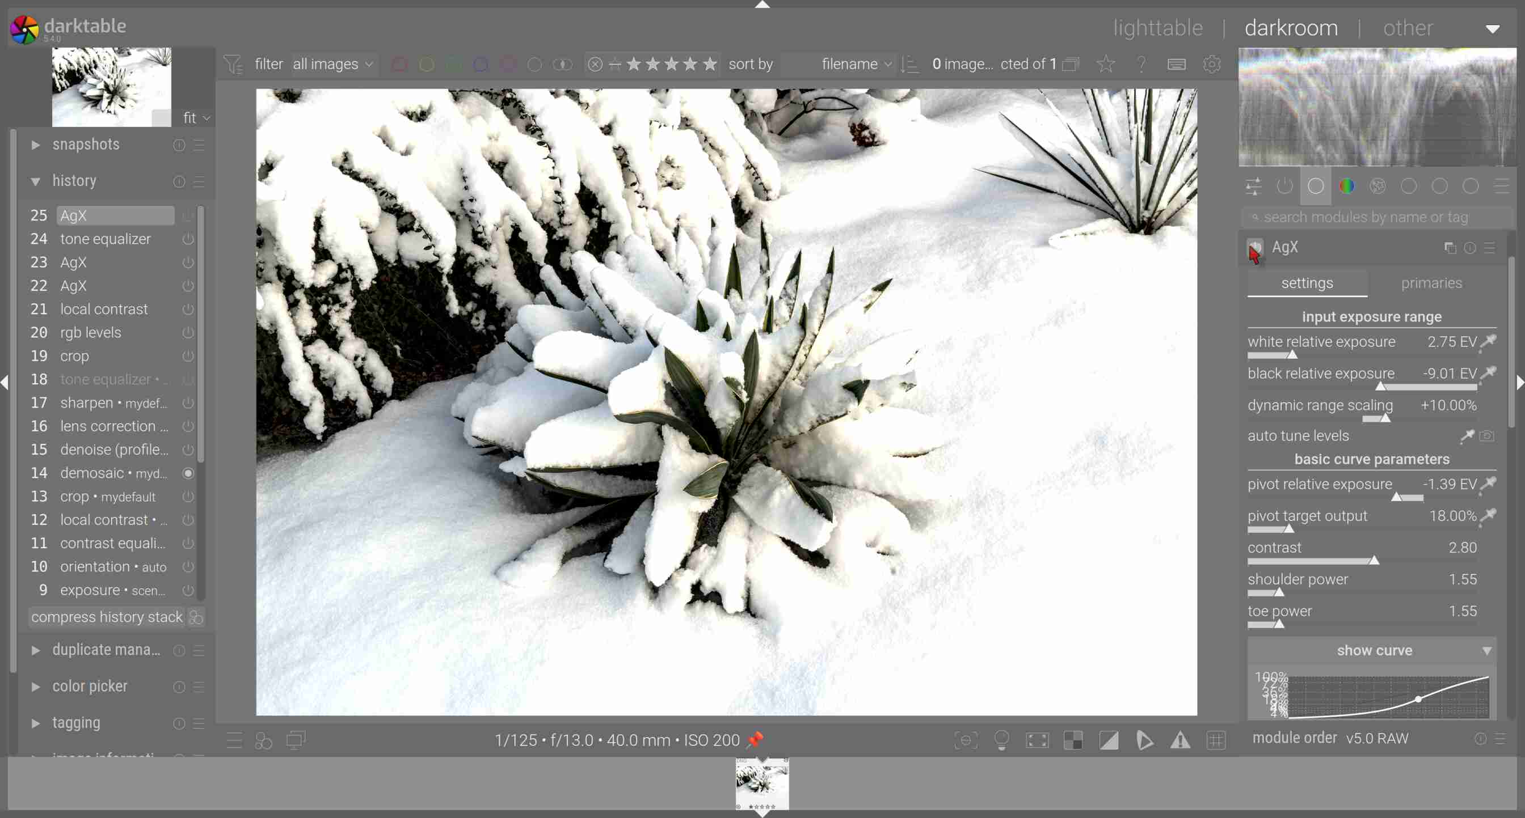
Task: Open the global preferences gear
Action: (x=1212, y=64)
